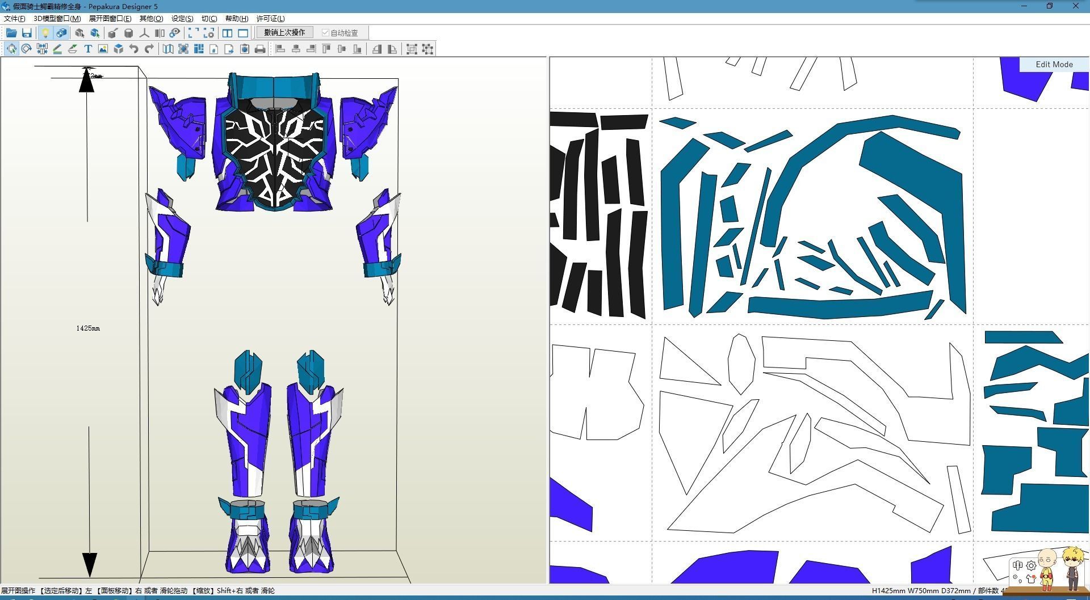Open the 文件(F) menu
Screen dimensions: 1090x600
(x=14, y=18)
